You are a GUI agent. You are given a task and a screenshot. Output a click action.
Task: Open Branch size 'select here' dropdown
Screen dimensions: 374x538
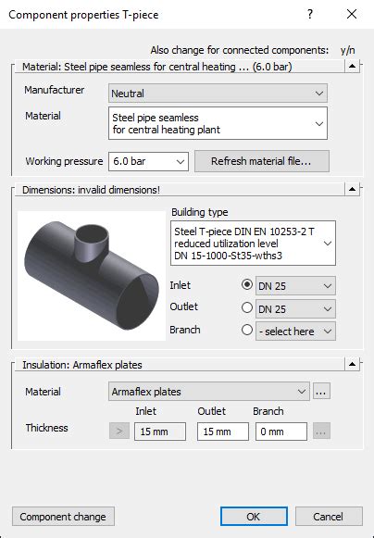pos(295,332)
